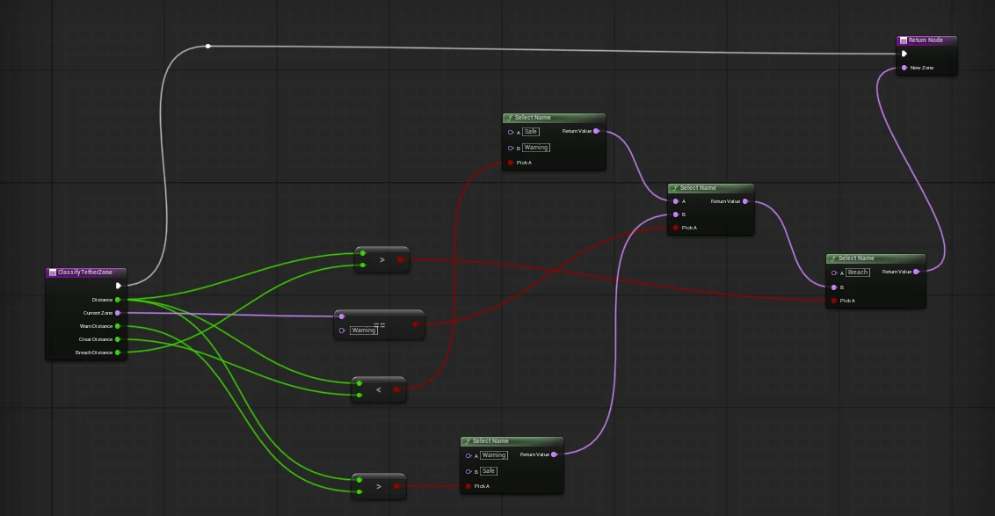Click output pin of greater-than node wired to Breach Select

pyautogui.click(x=400, y=259)
